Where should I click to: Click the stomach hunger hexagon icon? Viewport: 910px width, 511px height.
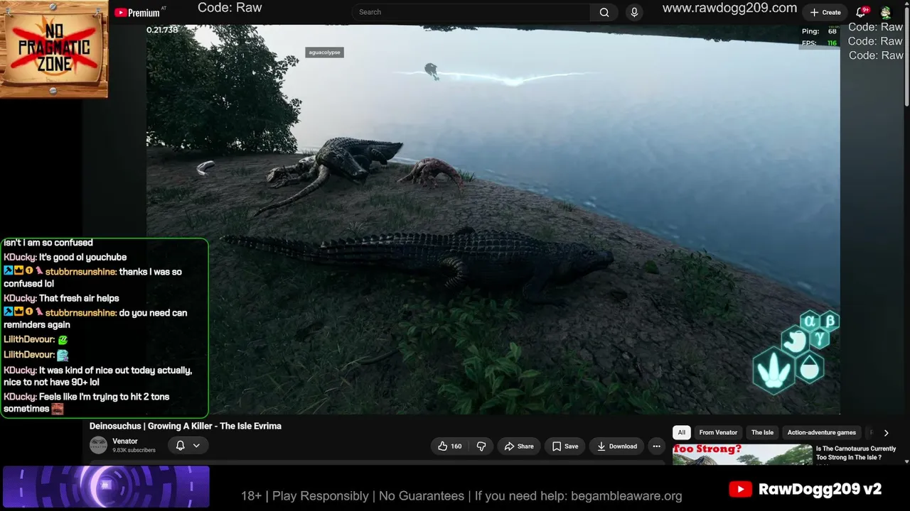(794, 341)
